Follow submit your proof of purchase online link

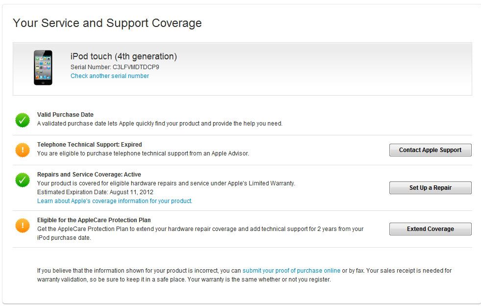point(291,271)
